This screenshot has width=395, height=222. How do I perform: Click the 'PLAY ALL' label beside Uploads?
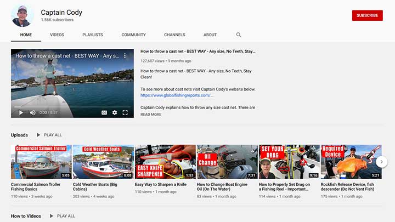[x=53, y=135]
